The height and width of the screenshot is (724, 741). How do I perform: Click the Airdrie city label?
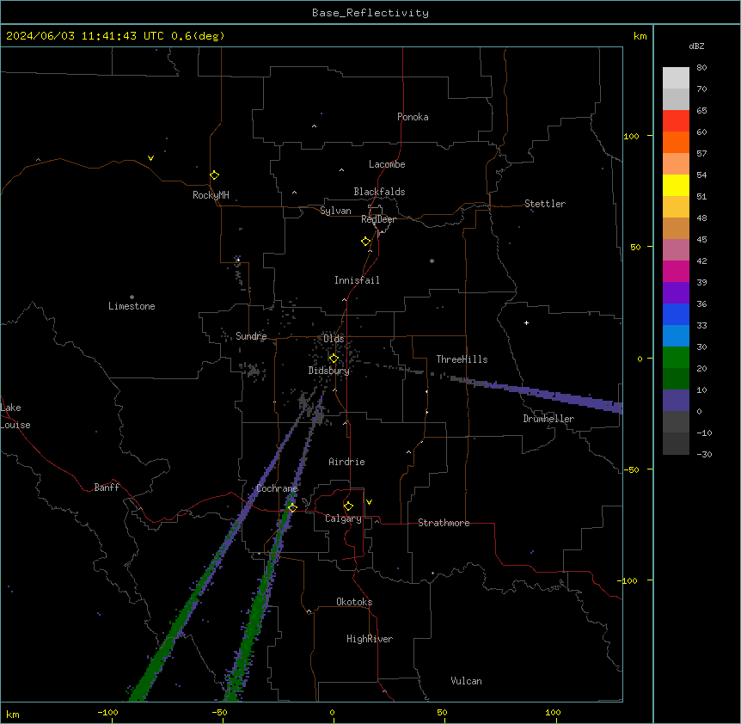click(x=346, y=462)
